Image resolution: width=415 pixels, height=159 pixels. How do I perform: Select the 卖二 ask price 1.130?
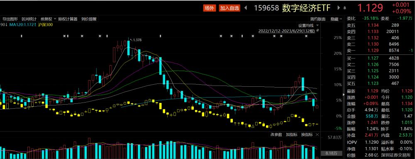click(373, 44)
